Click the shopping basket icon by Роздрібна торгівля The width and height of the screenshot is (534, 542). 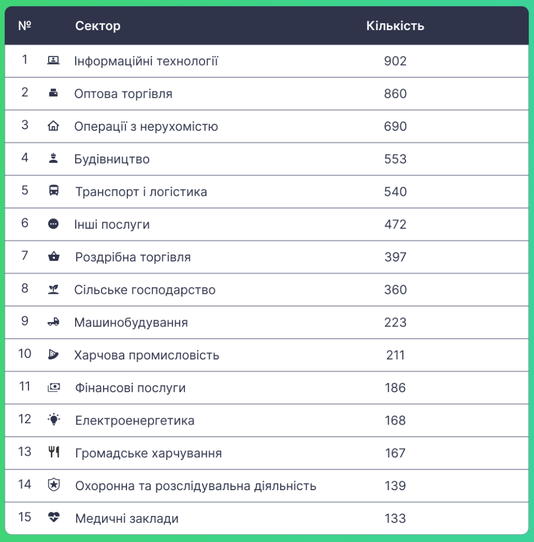[53, 256]
